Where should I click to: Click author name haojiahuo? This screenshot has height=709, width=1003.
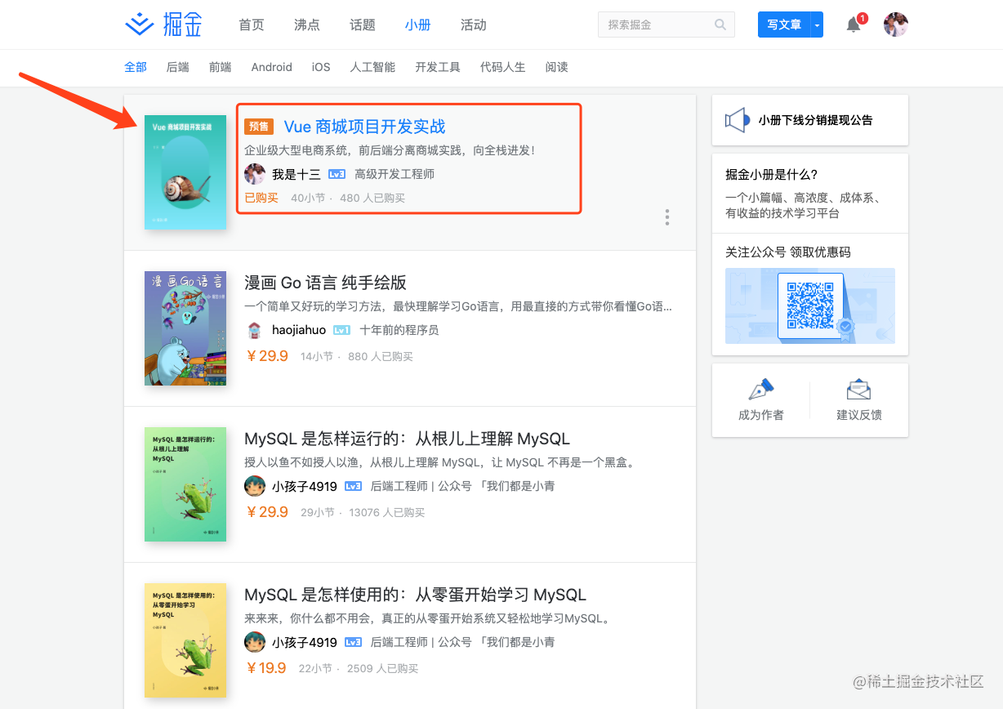click(x=299, y=330)
